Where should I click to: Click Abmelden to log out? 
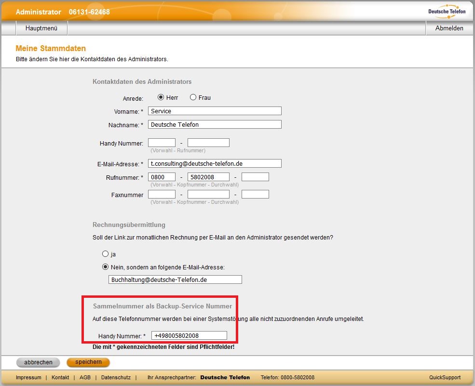tap(449, 28)
